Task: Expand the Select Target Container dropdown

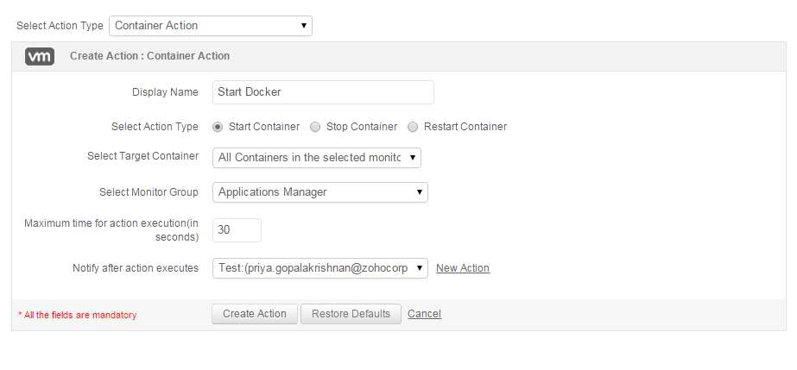Action: coord(316,158)
